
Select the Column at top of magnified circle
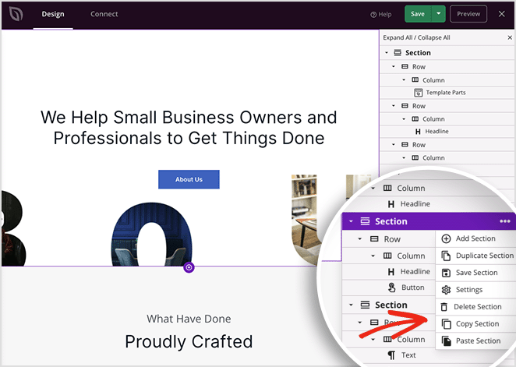[x=411, y=188]
